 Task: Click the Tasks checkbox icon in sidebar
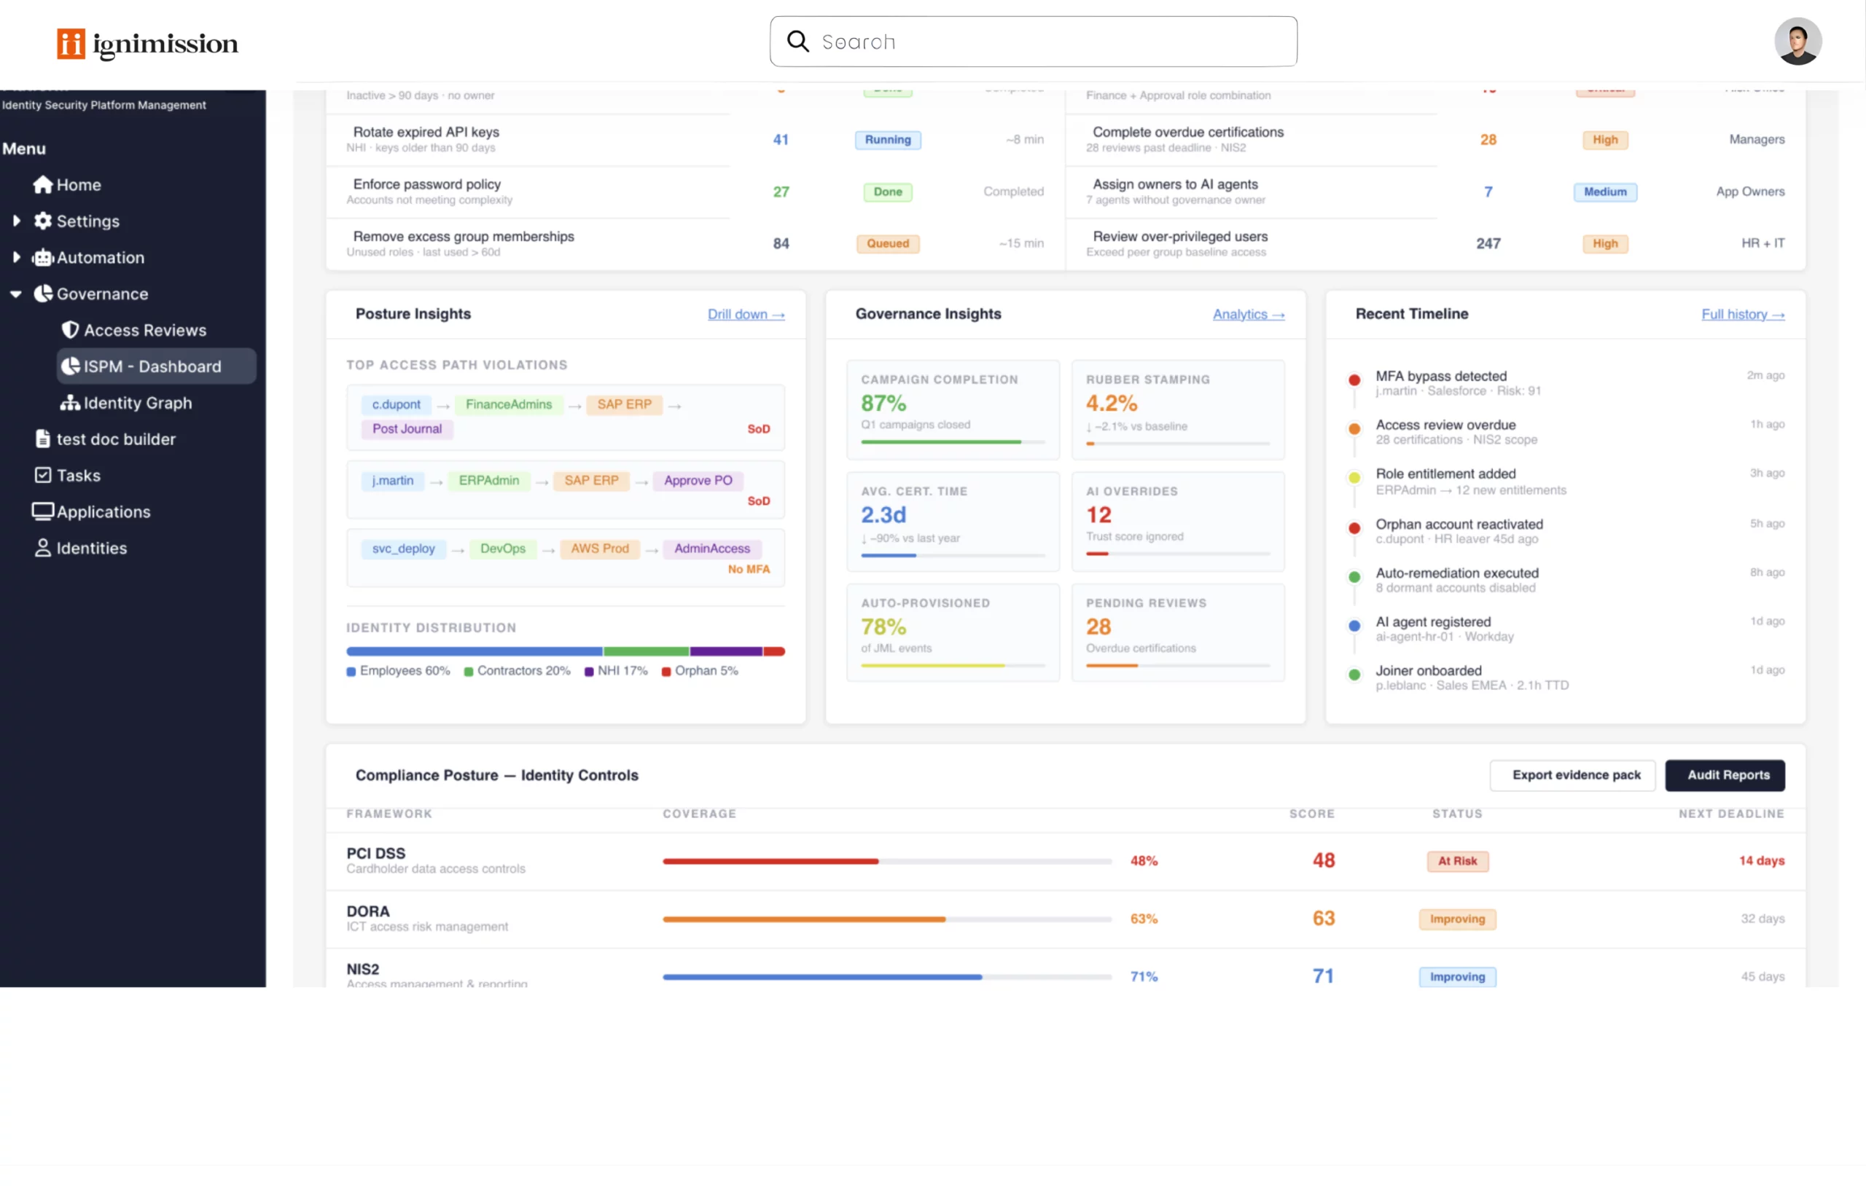click(42, 475)
